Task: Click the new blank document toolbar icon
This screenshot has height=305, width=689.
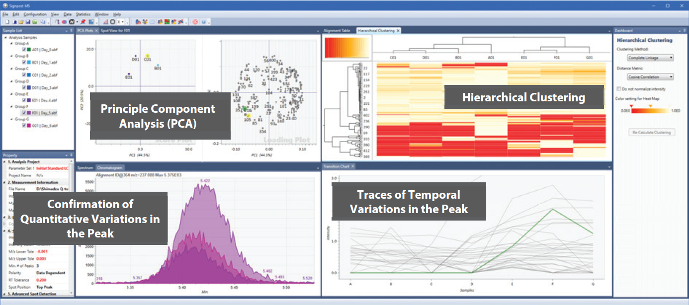Action: click(7, 22)
